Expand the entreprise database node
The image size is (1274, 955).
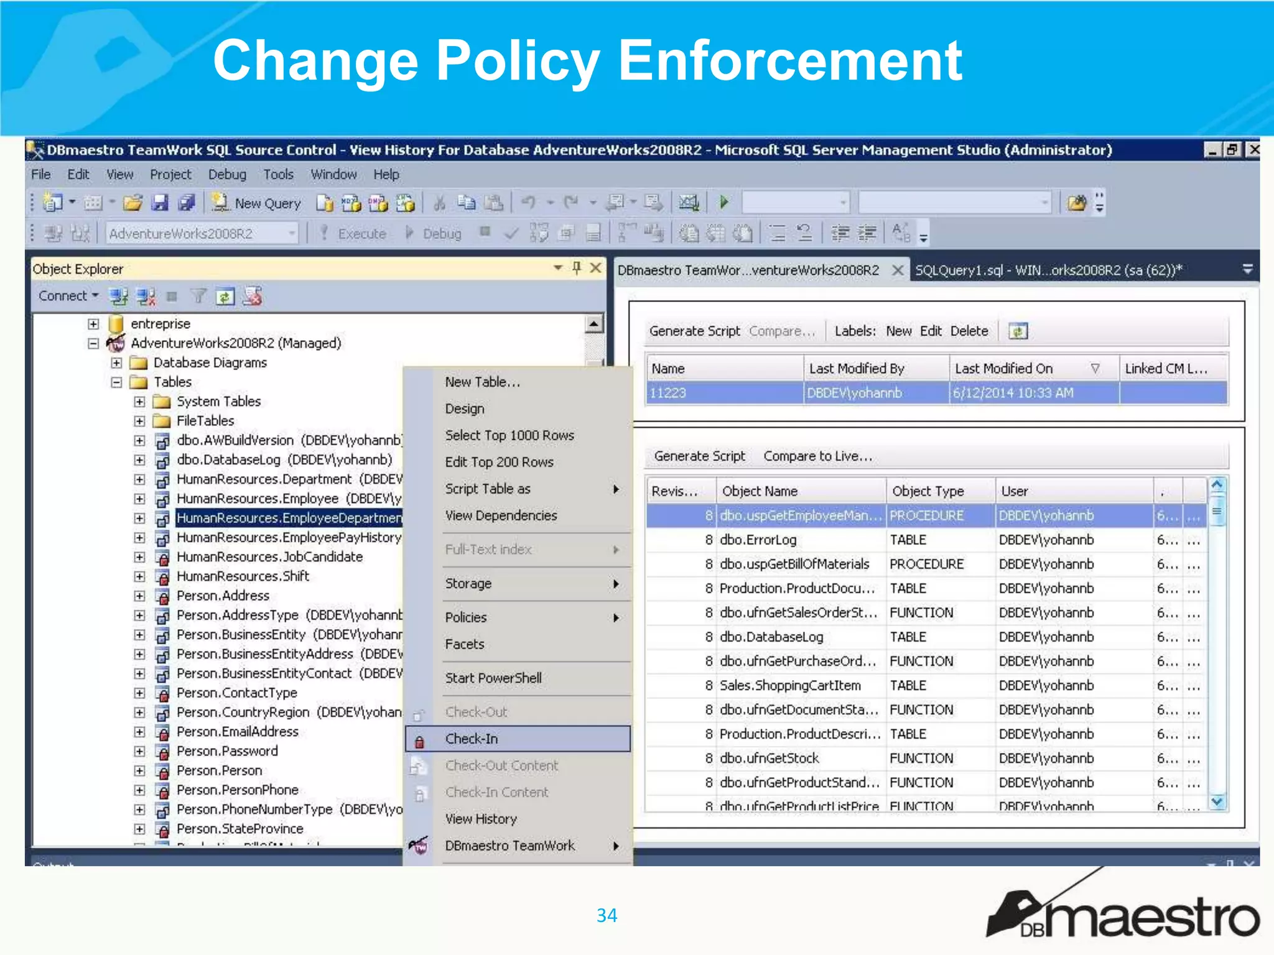point(93,324)
